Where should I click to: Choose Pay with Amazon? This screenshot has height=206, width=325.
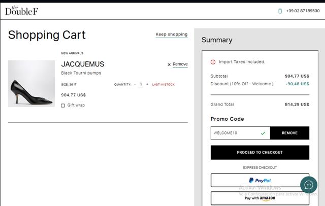click(x=259, y=198)
